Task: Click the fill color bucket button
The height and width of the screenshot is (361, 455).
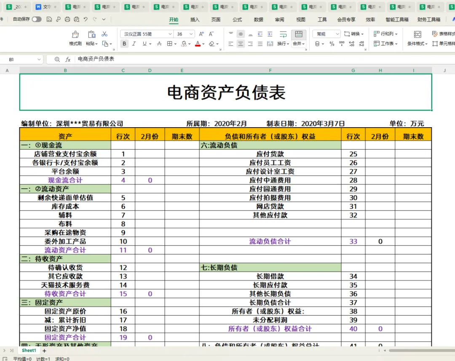Action: tap(184, 44)
